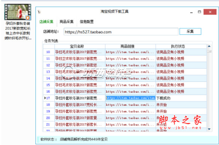The image size is (219, 145).
Task: Click the product link in row 19
Action: coord(130,111)
